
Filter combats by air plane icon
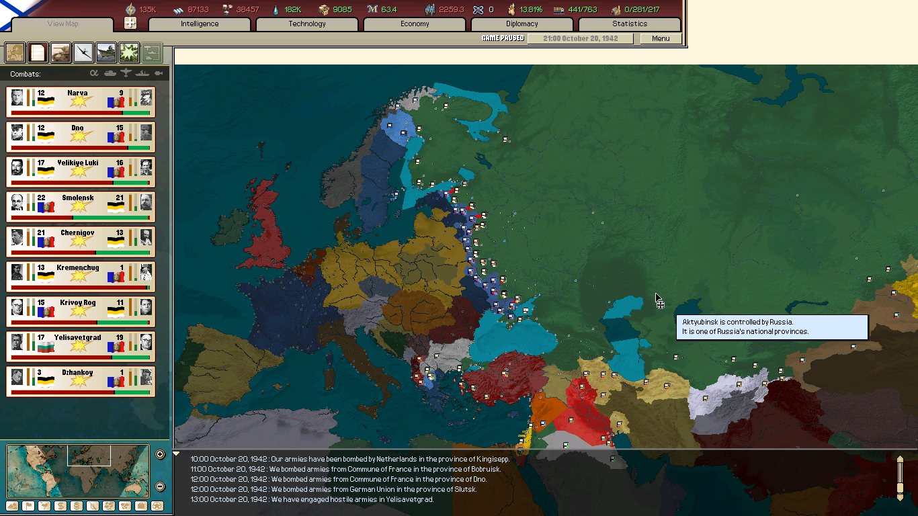[x=126, y=73]
